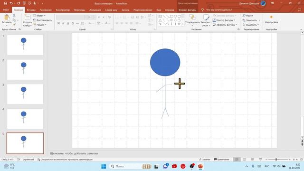The width and height of the screenshot is (304, 171).
Task: Switch to Reading view in status bar
Action: (252, 160)
